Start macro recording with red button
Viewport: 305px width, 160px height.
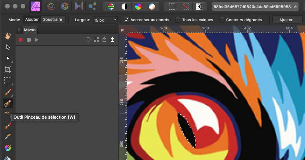(21, 40)
